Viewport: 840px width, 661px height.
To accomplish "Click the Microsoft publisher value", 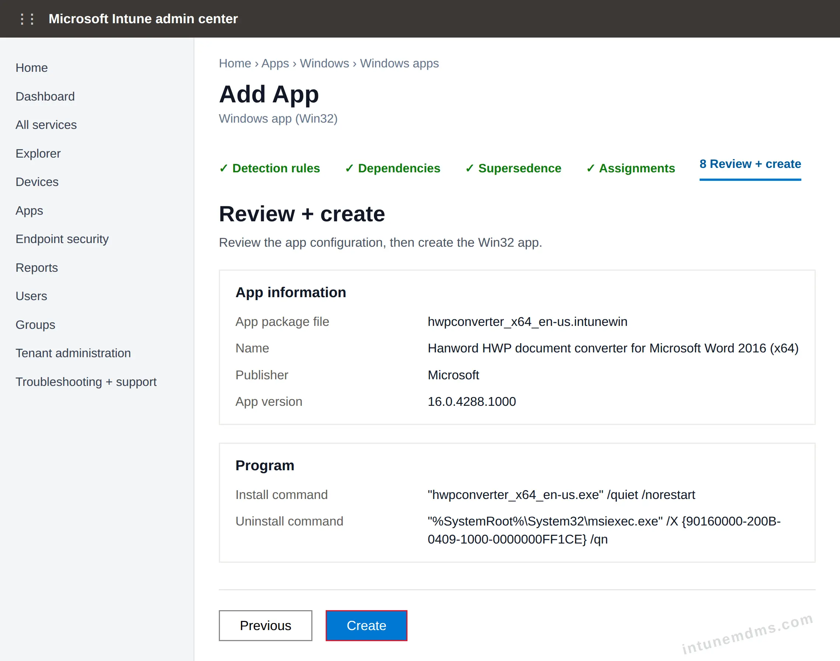I will 453,375.
